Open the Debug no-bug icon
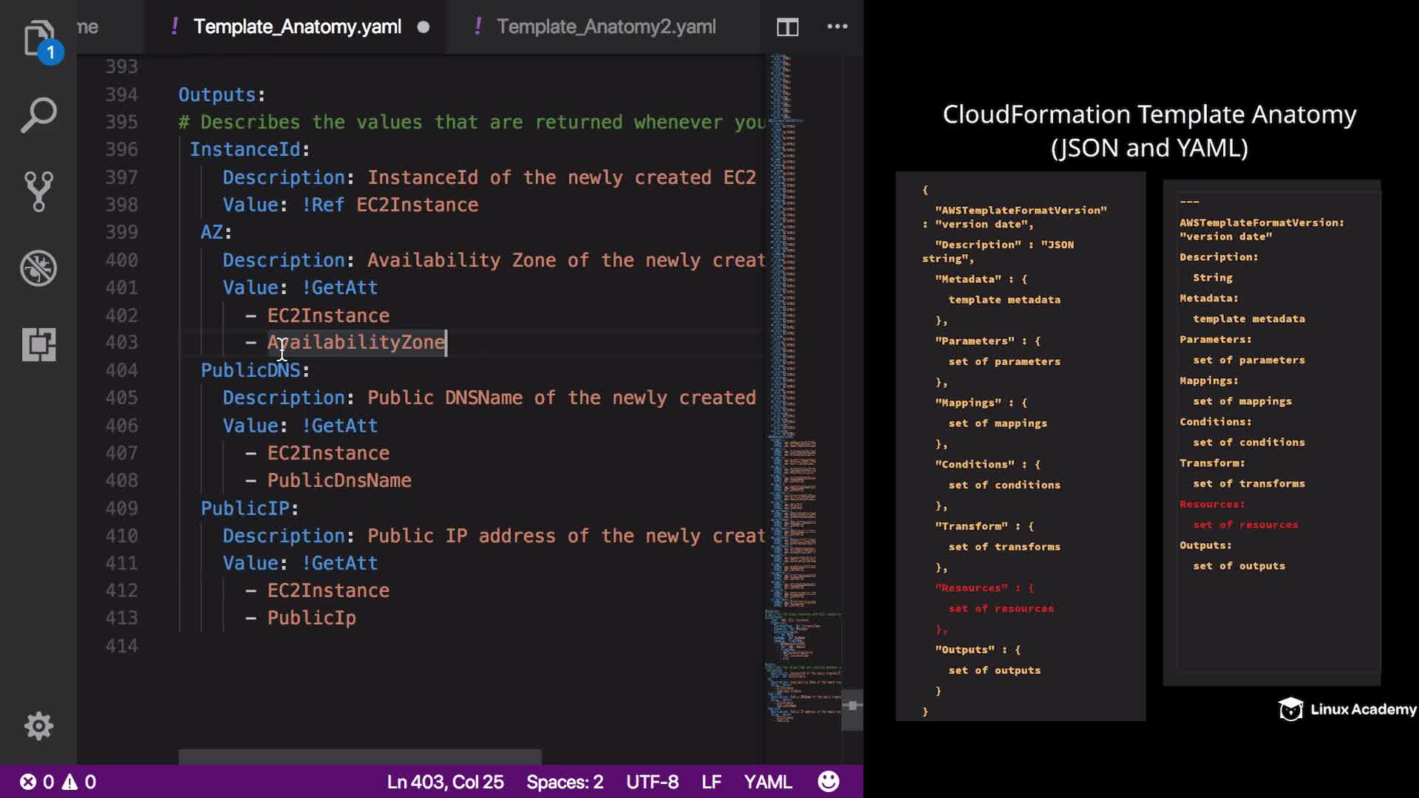 [38, 268]
